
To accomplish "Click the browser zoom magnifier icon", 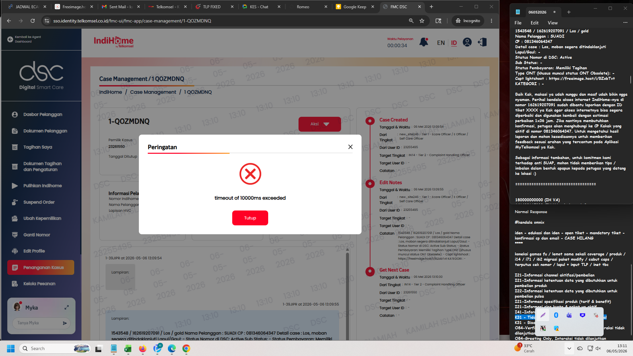I will (411, 21).
